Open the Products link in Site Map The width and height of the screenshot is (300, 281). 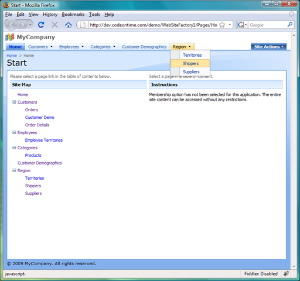tap(33, 155)
